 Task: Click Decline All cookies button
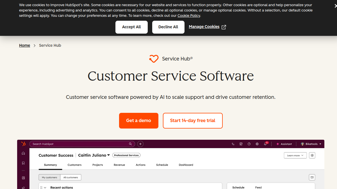[168, 27]
